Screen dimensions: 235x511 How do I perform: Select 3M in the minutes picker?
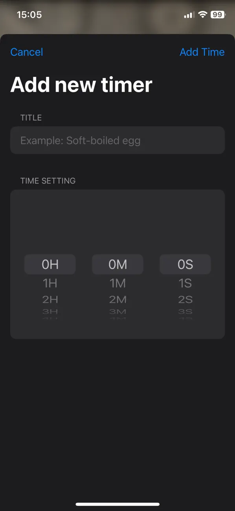tap(117, 312)
